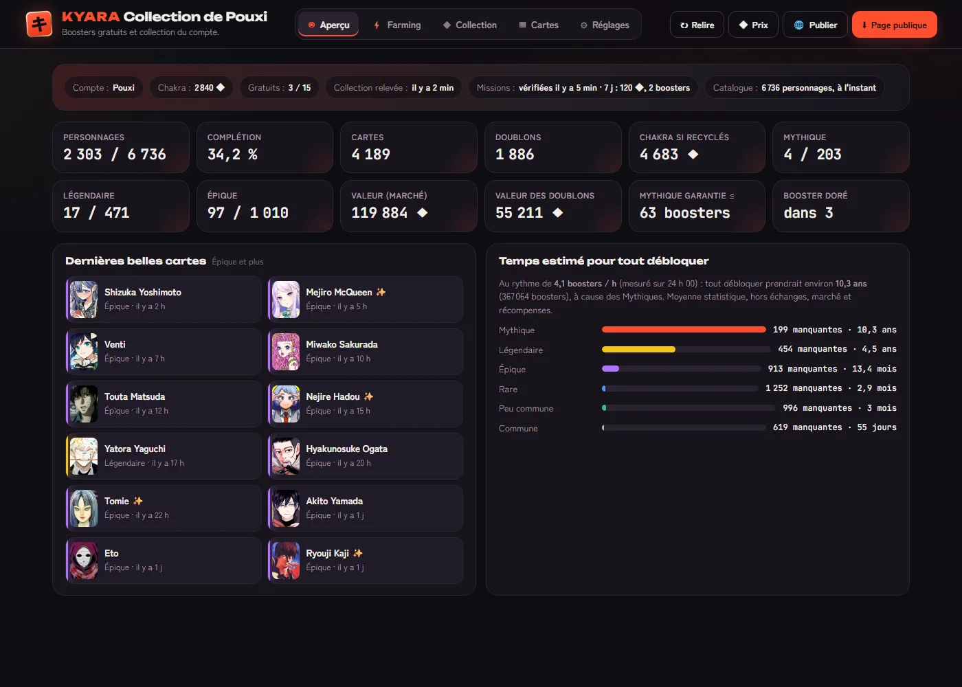Open the Touta Matsuda card avatar

[x=84, y=404]
